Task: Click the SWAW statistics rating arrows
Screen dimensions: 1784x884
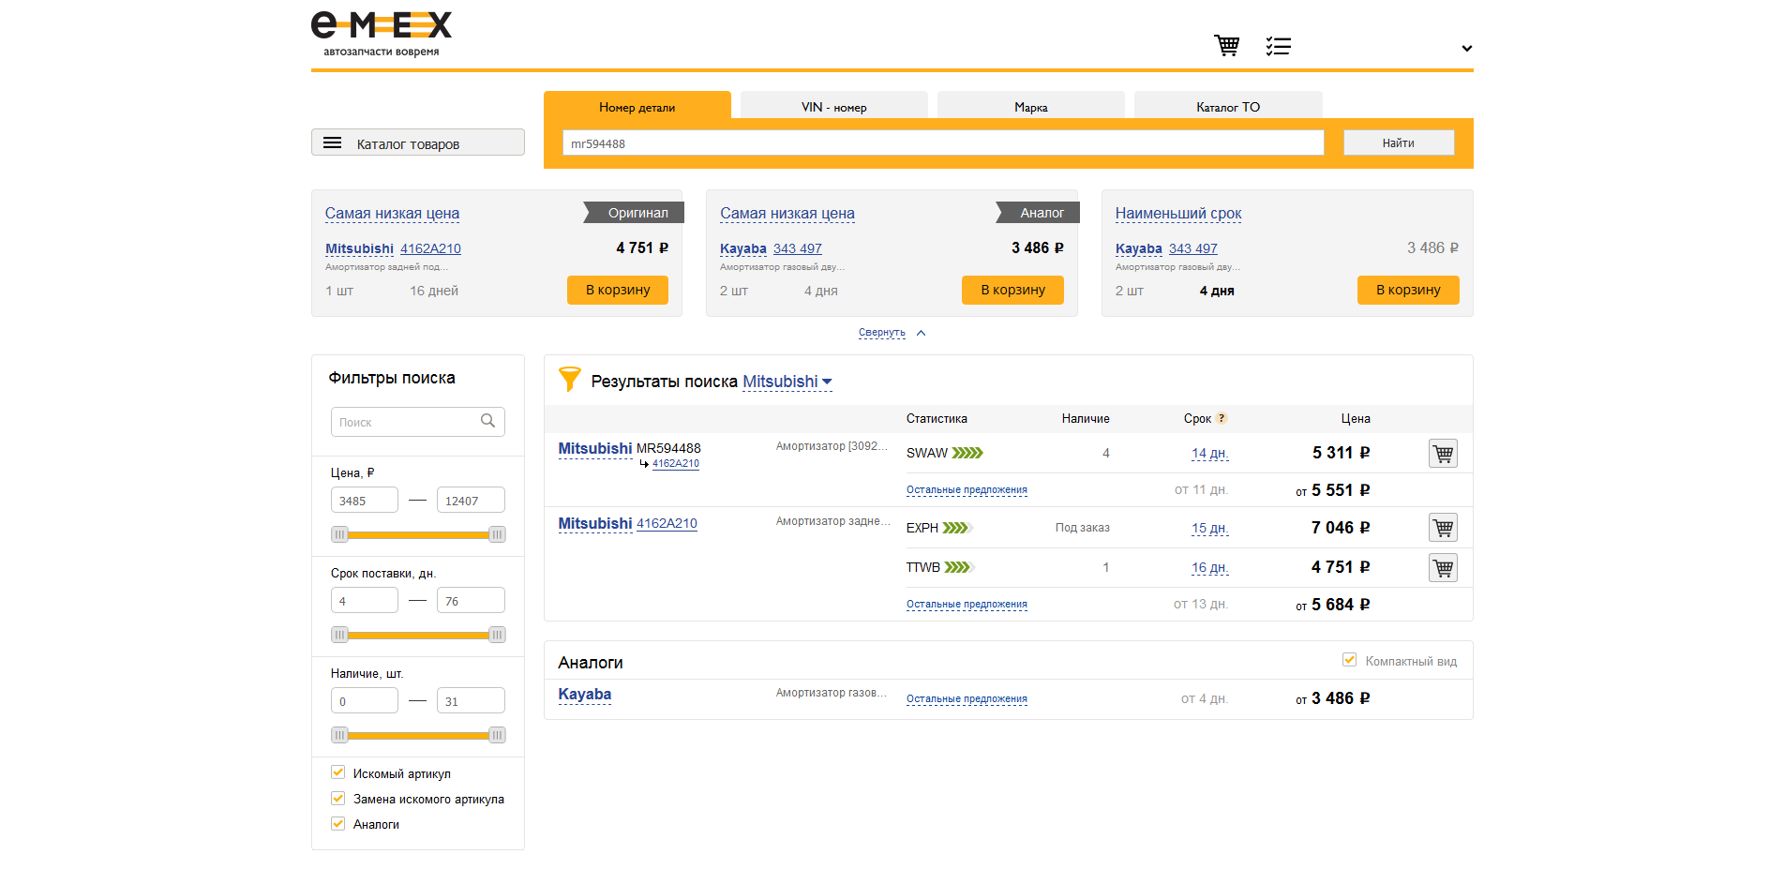Action: click(967, 453)
